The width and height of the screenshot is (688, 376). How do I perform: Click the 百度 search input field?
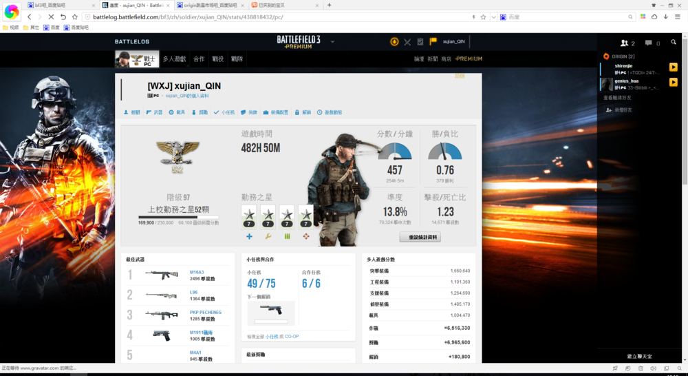tap(567, 17)
